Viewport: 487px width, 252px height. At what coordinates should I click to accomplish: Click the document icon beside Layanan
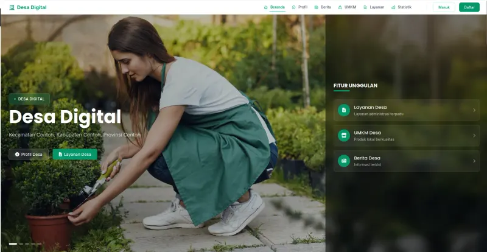[x=365, y=7]
